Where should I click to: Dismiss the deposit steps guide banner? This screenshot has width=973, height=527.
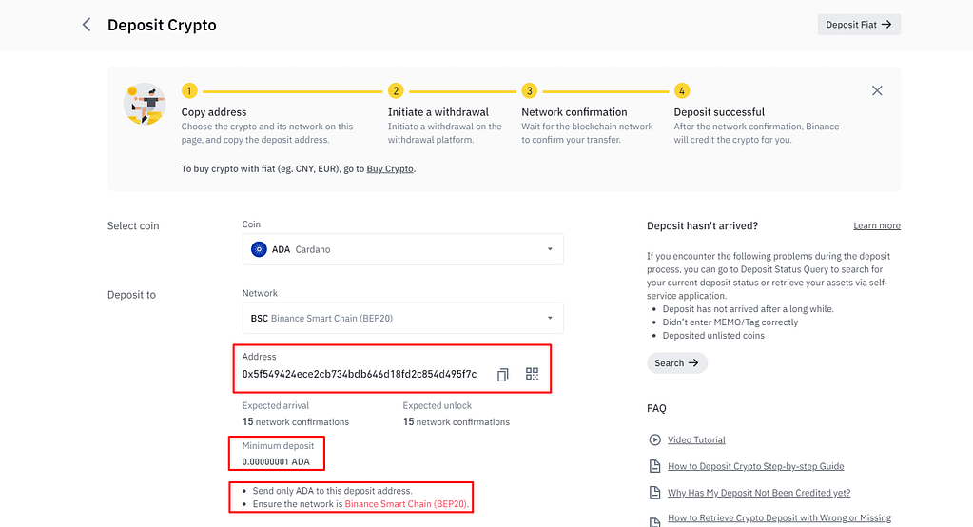pos(877,90)
